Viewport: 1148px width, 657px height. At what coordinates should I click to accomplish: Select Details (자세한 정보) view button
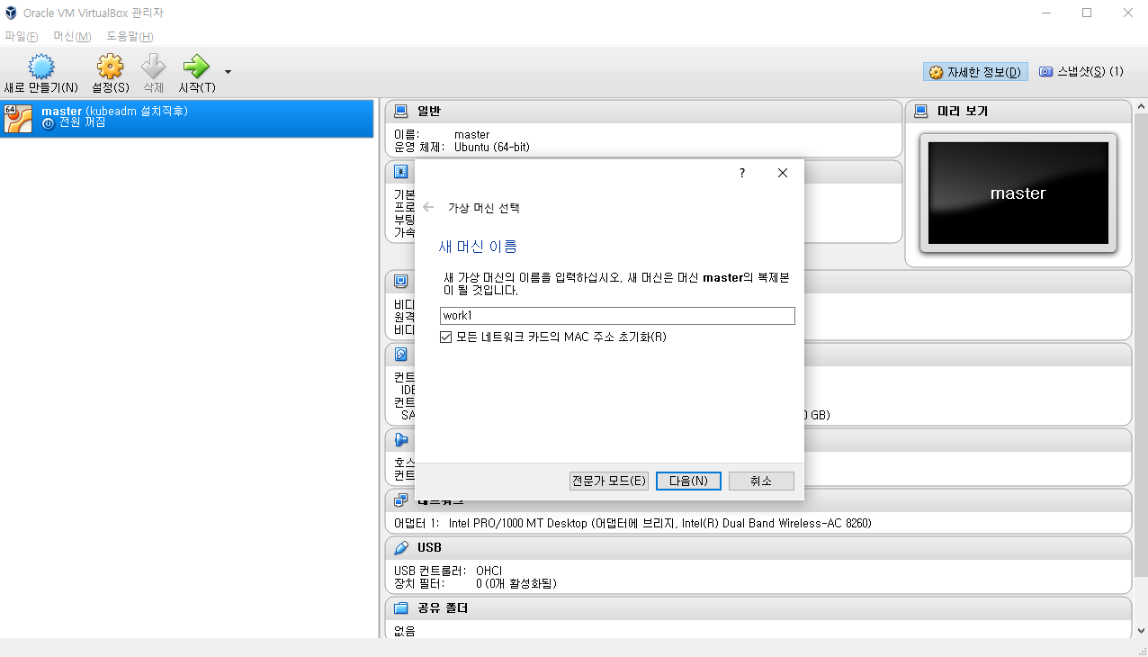tap(975, 72)
